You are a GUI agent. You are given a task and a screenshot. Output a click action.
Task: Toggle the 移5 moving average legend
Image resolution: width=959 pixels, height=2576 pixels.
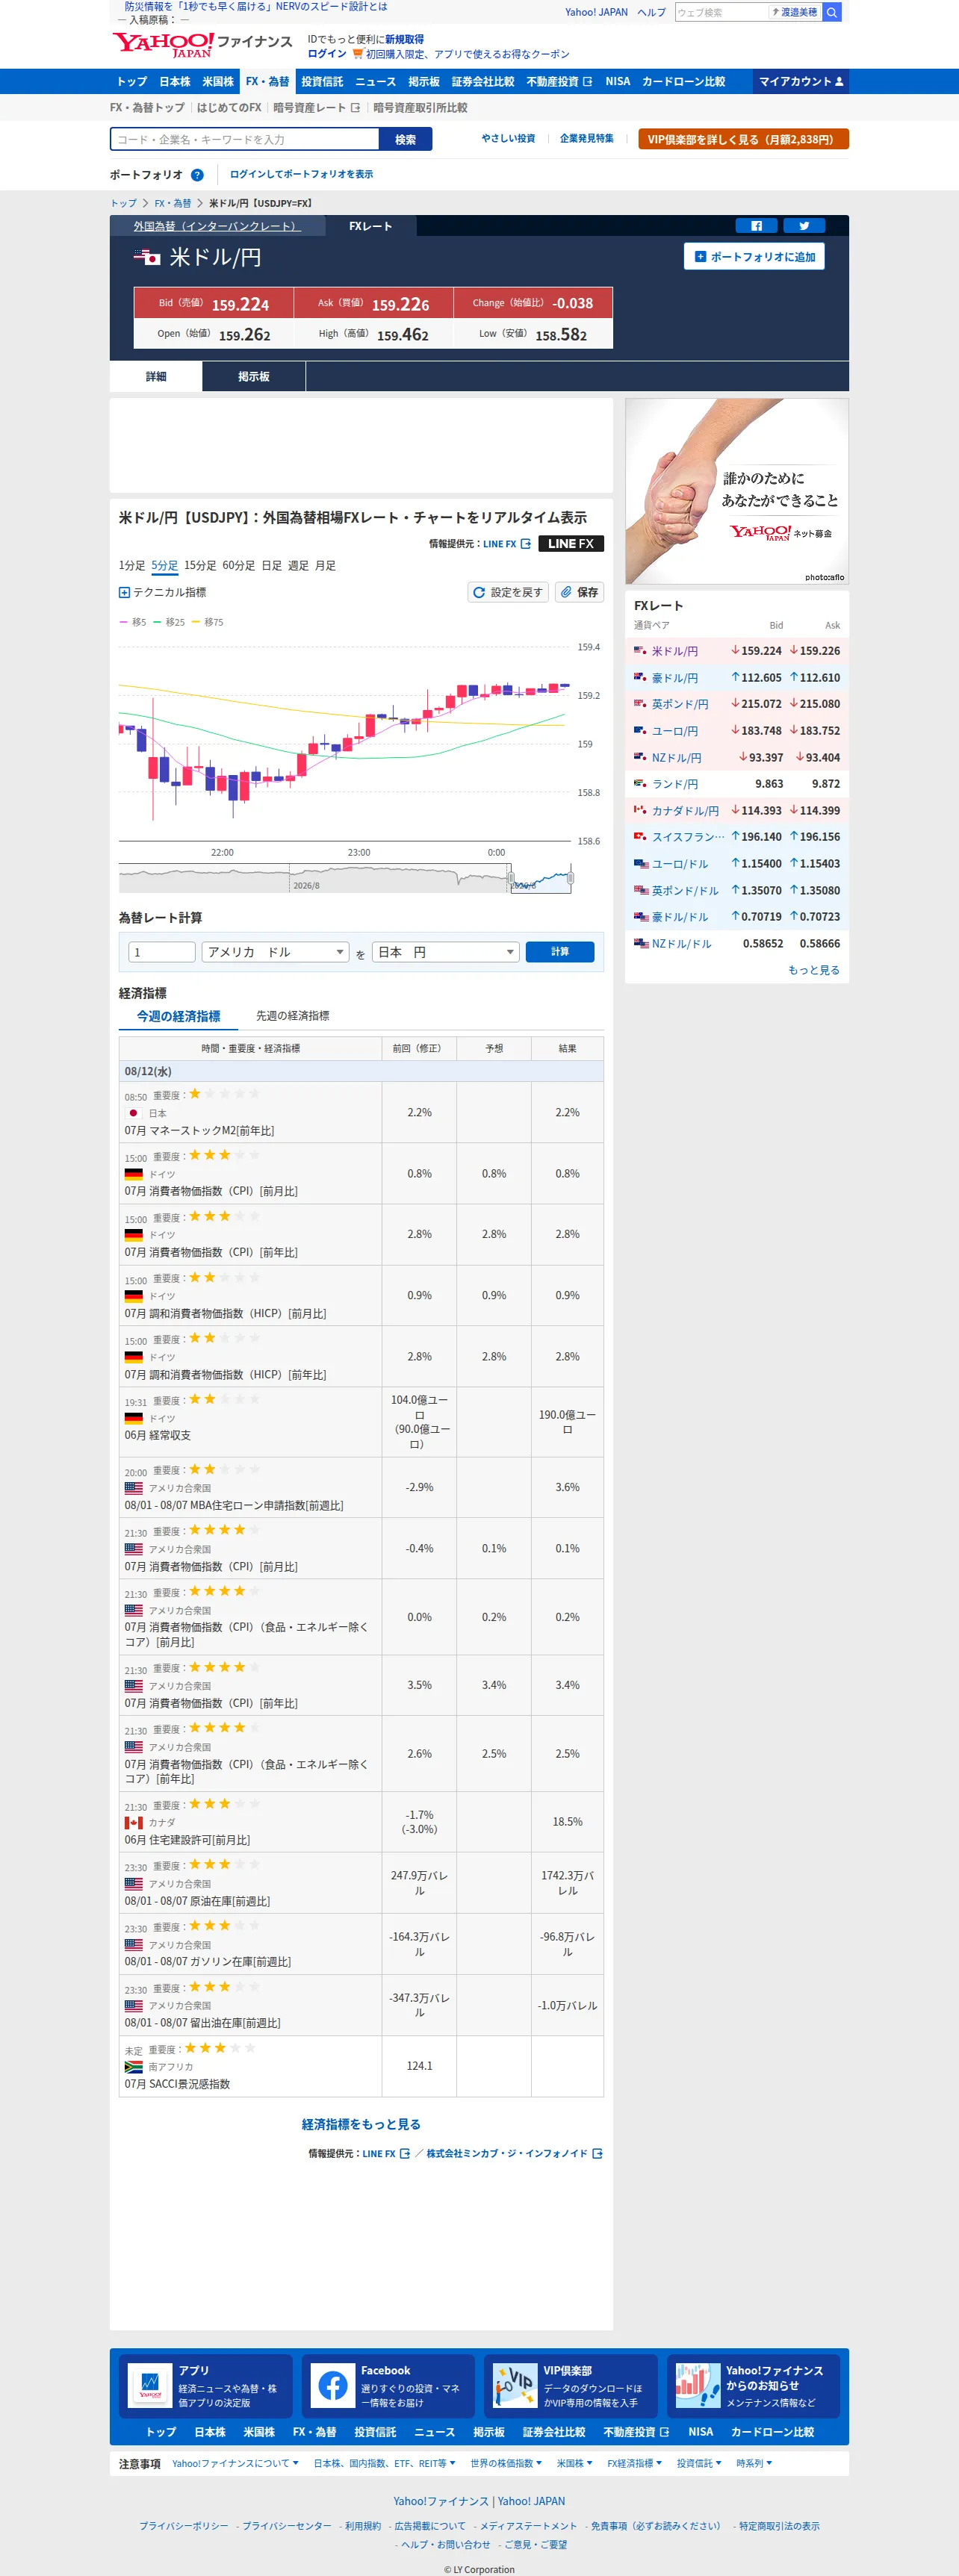coord(133,622)
